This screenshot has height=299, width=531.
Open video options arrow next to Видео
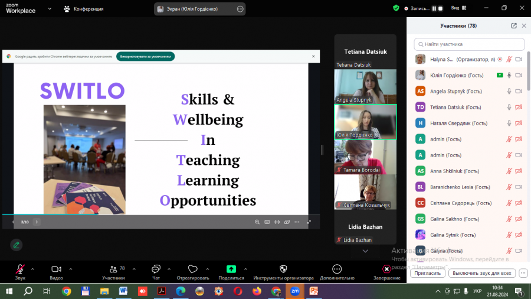point(70,269)
